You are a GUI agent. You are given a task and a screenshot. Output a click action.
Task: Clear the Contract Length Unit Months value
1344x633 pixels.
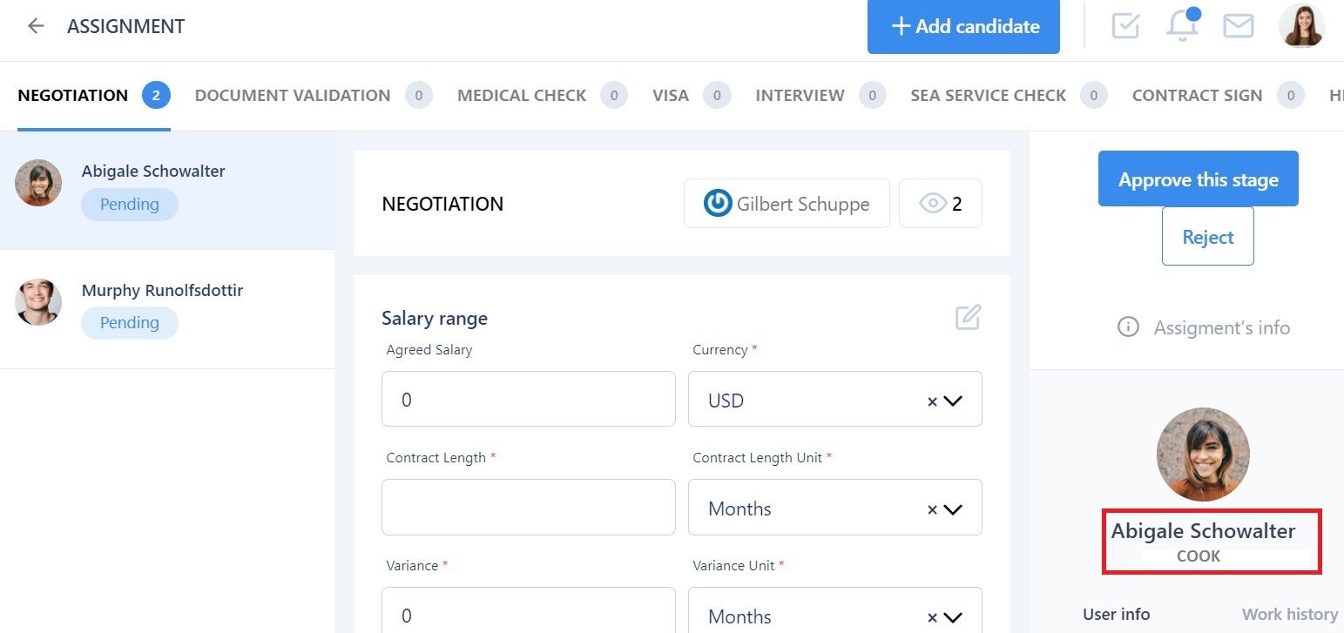coord(932,509)
